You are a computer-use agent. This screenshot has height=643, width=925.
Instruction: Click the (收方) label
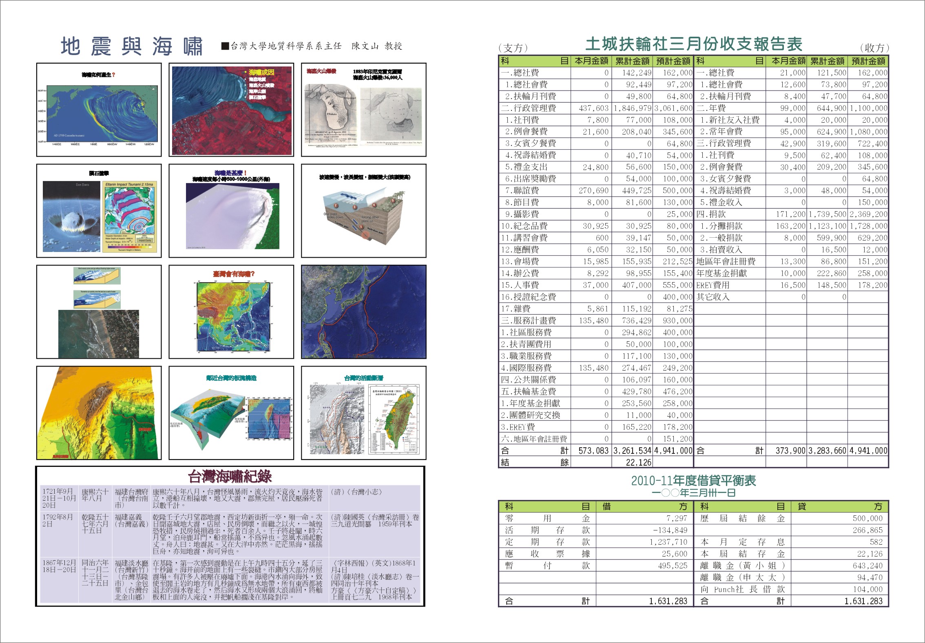[x=874, y=48]
